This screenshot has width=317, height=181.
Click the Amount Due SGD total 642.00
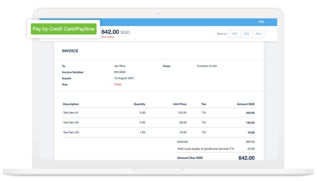(x=246, y=158)
